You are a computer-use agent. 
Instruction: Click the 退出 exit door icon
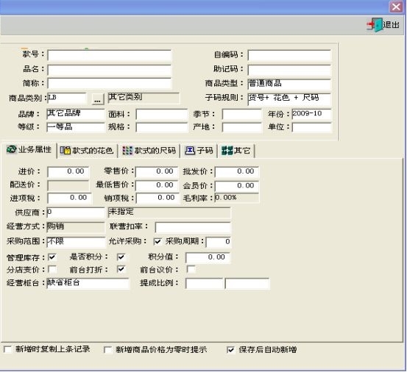(375, 25)
